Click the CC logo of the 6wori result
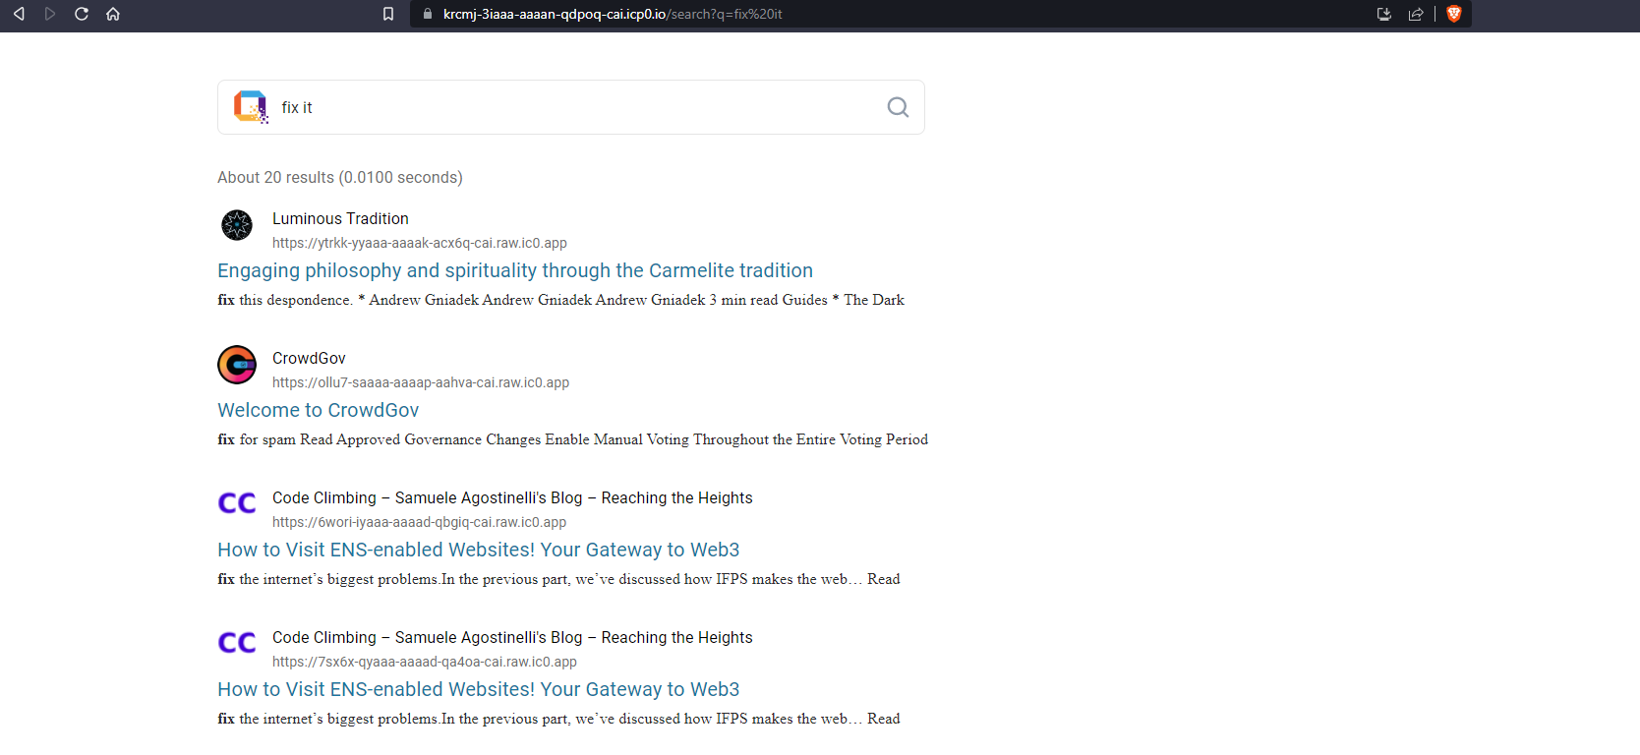This screenshot has width=1640, height=755. pos(237,503)
